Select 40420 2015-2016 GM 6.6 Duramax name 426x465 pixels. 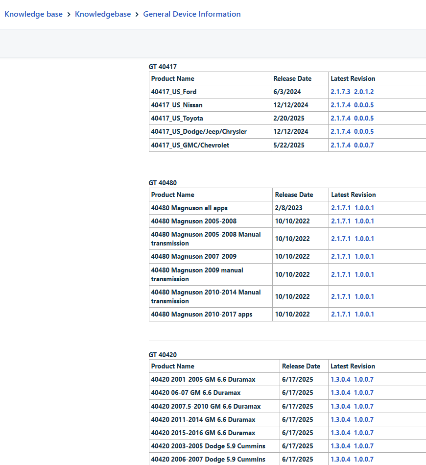[x=203, y=433]
